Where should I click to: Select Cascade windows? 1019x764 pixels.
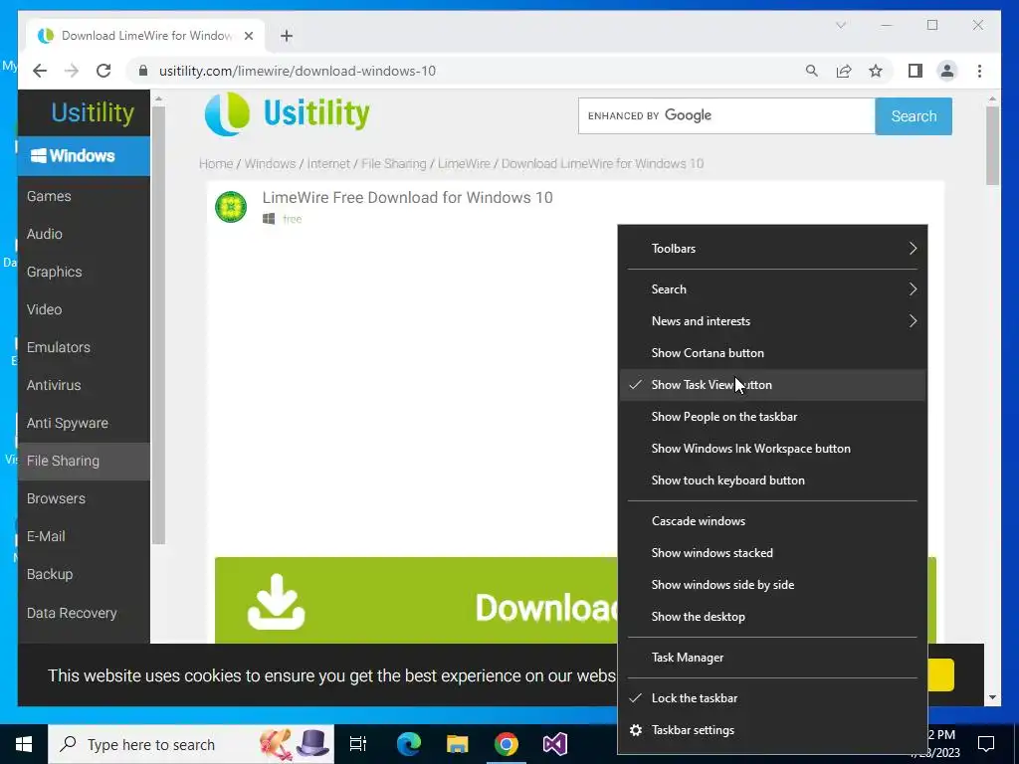(772, 521)
